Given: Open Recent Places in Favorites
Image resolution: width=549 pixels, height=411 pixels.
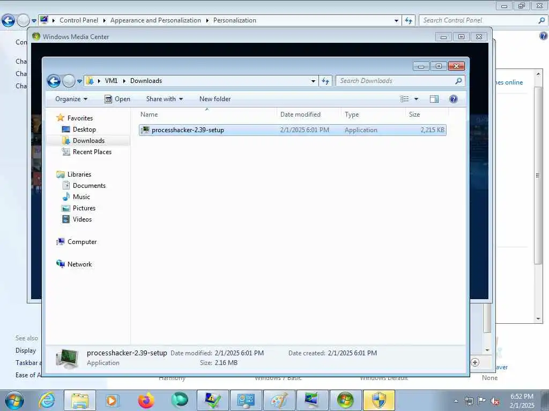Looking at the screenshot, I should point(92,151).
